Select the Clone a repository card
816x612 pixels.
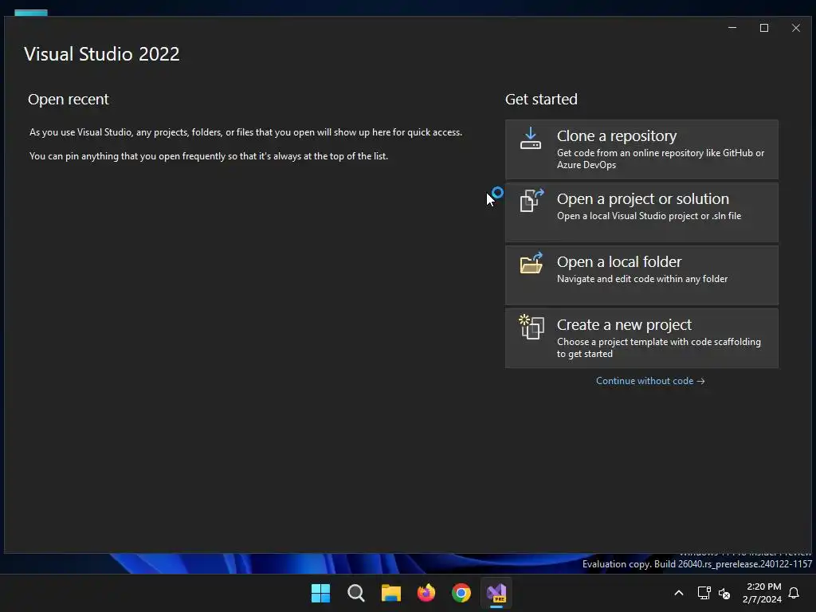pos(641,149)
